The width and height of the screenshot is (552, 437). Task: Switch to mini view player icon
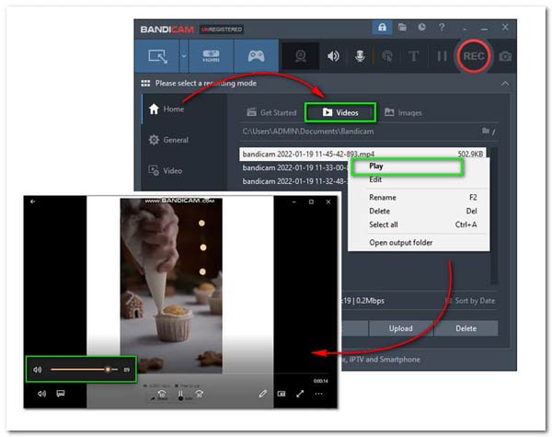point(282,394)
